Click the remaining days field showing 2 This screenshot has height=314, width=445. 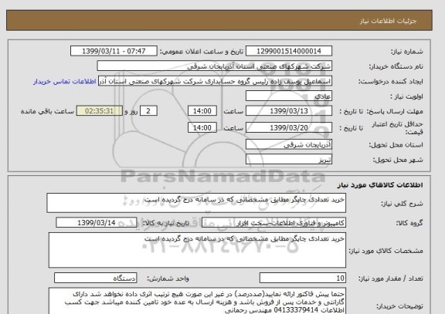(148, 111)
